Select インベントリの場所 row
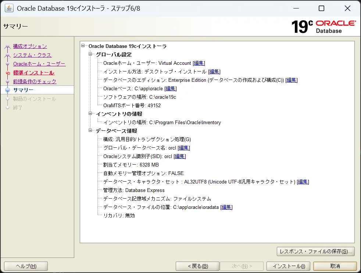361x273 pixels. (x=162, y=123)
